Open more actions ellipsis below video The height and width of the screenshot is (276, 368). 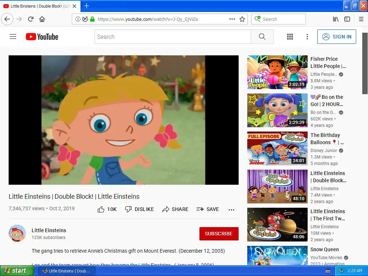coord(231,210)
